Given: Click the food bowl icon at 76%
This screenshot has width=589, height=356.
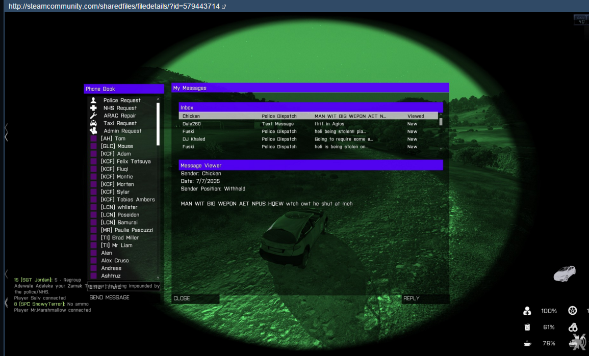Looking at the screenshot, I should tap(527, 343).
